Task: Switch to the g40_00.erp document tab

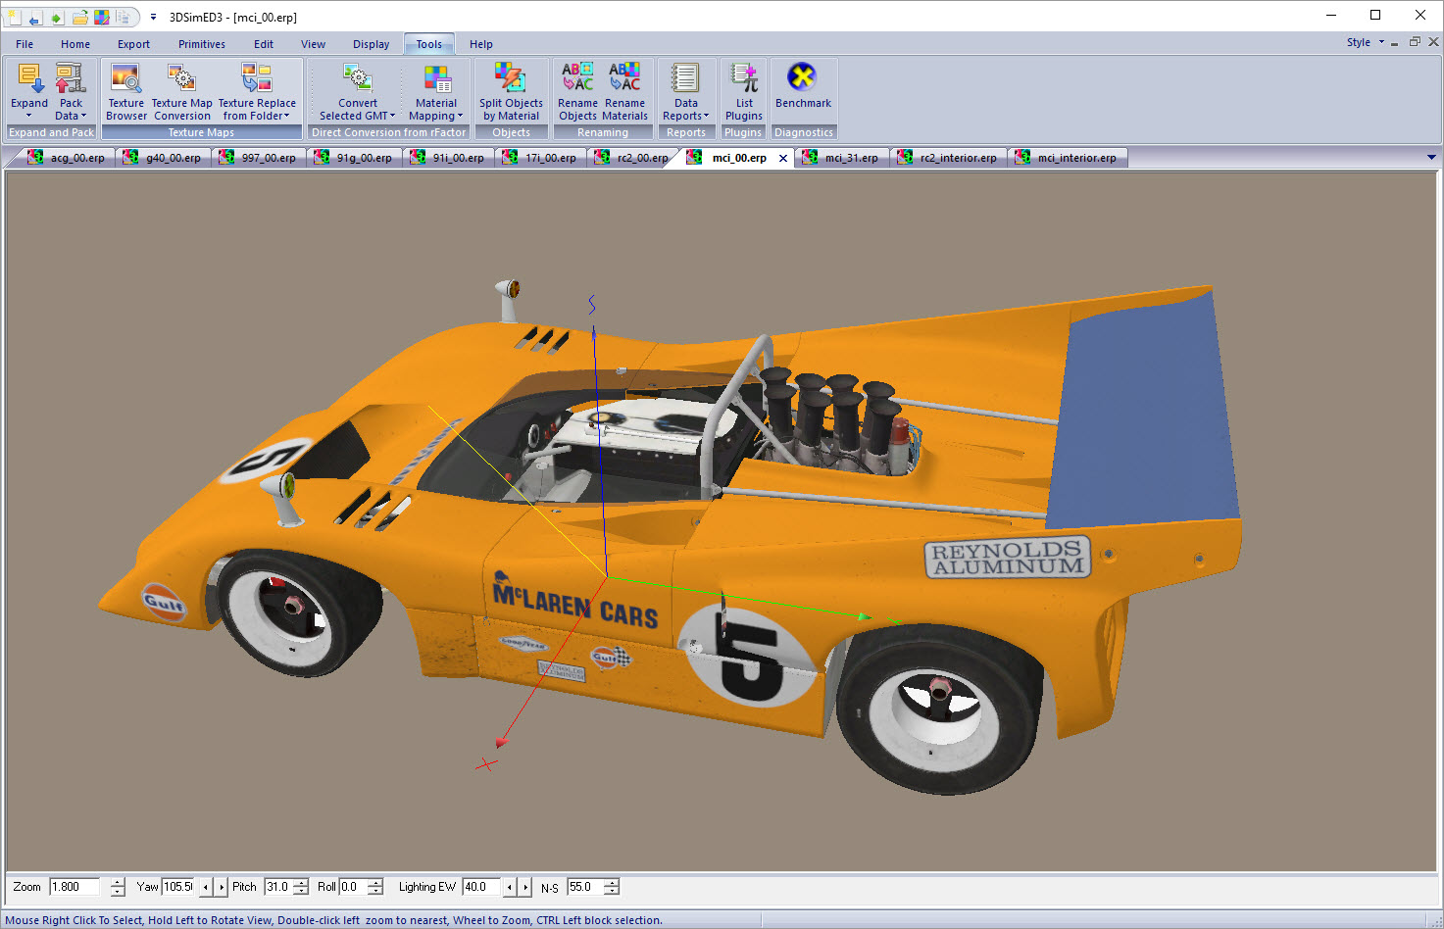Action: (x=163, y=158)
